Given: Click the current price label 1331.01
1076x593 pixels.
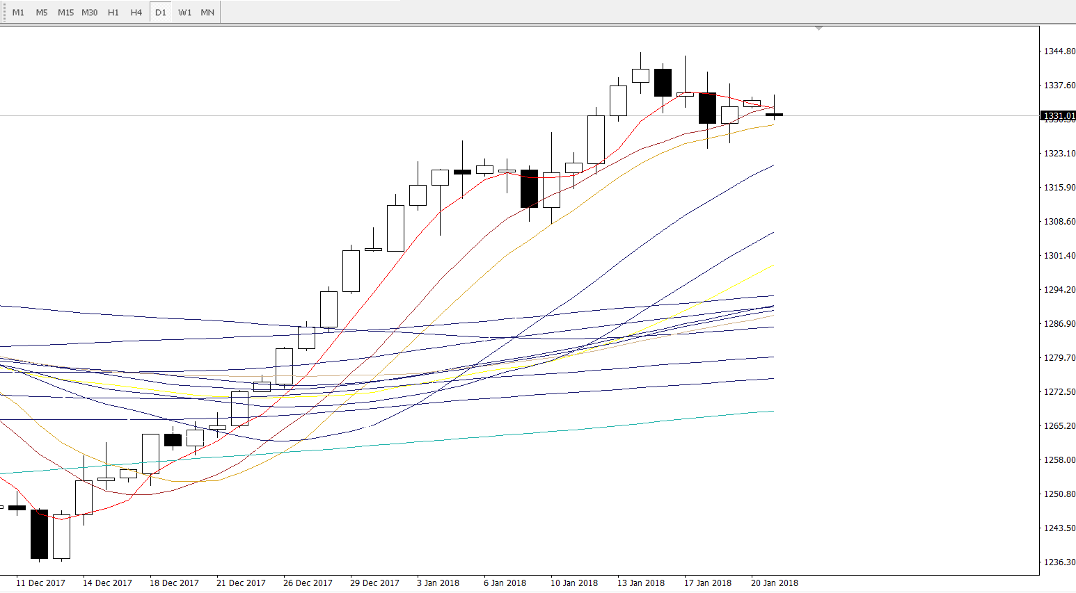Looking at the screenshot, I should [1058, 116].
